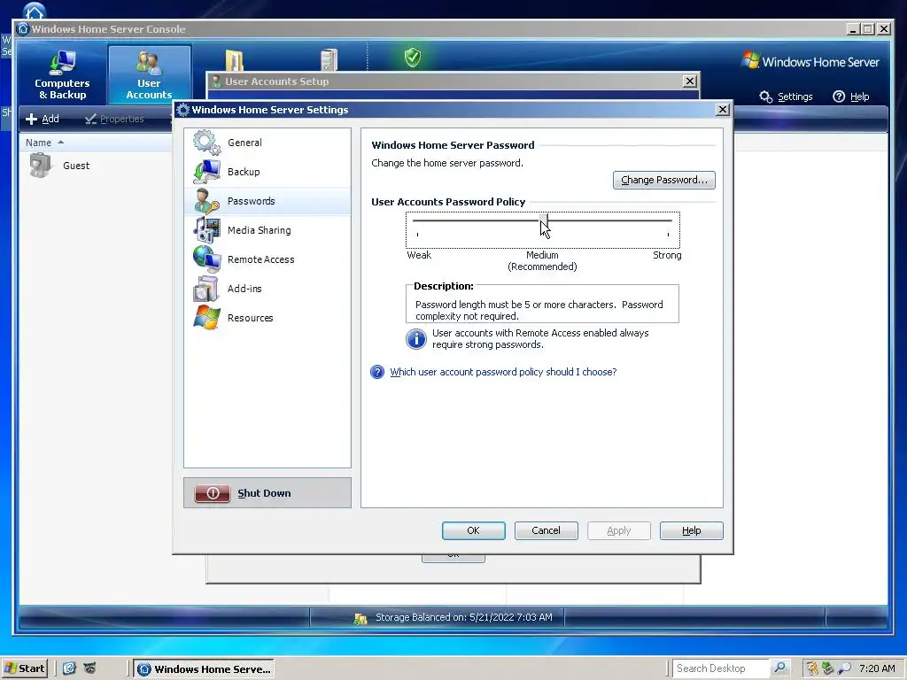Click the Passwords user-and-key icon

point(206,201)
